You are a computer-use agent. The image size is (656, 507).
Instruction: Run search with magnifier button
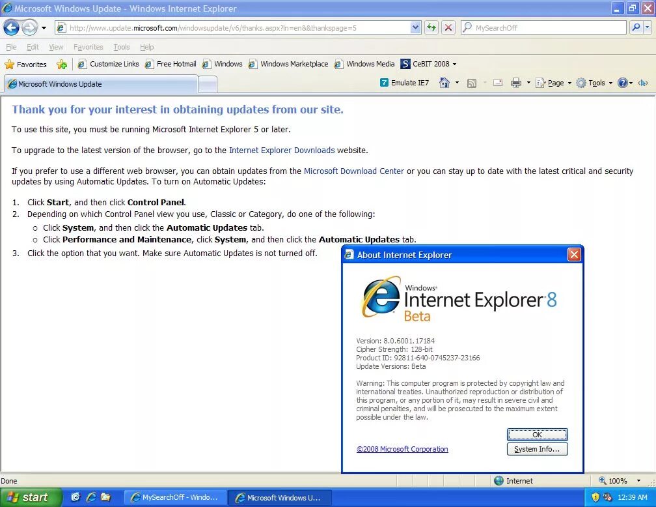(636, 27)
